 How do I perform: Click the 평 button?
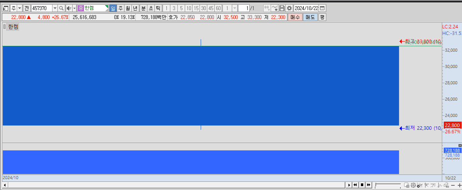322,17
